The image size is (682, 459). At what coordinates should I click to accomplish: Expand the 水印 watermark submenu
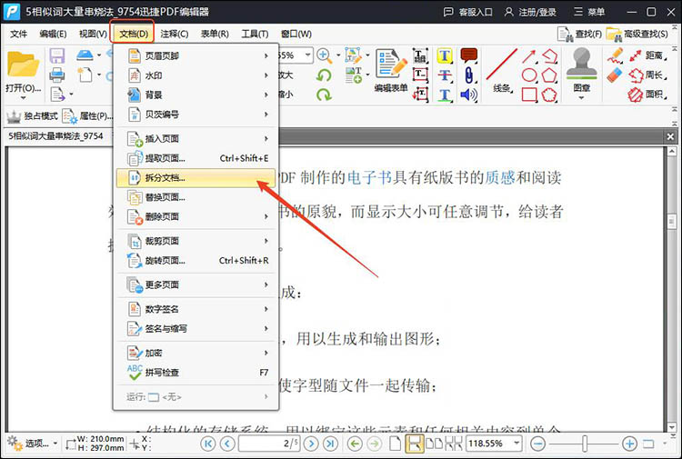pos(196,75)
